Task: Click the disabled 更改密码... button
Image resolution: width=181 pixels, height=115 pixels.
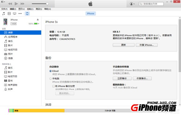Action: click(65, 93)
